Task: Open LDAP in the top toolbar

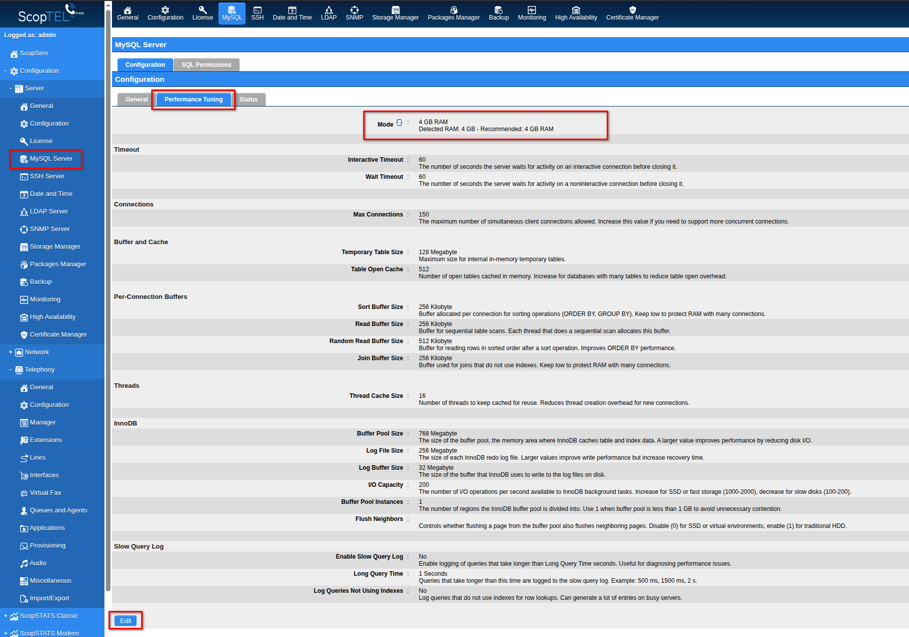Action: [x=329, y=14]
